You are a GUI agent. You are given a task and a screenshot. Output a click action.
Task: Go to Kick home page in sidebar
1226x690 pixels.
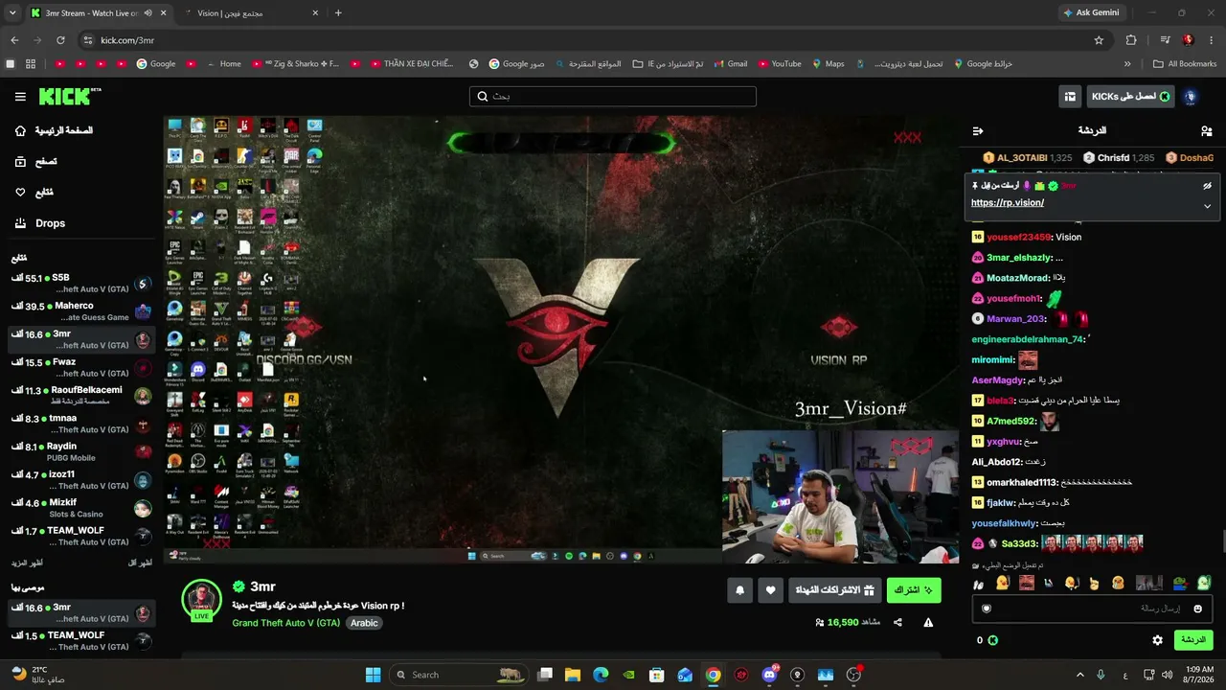(x=54, y=130)
